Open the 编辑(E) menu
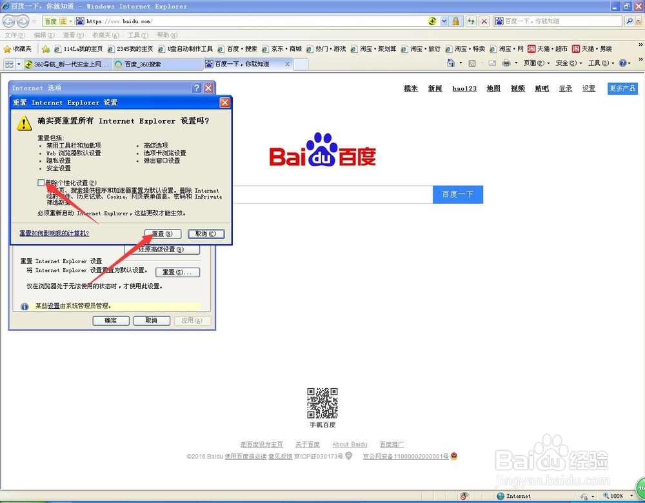The height and width of the screenshot is (503, 645). tap(44, 35)
